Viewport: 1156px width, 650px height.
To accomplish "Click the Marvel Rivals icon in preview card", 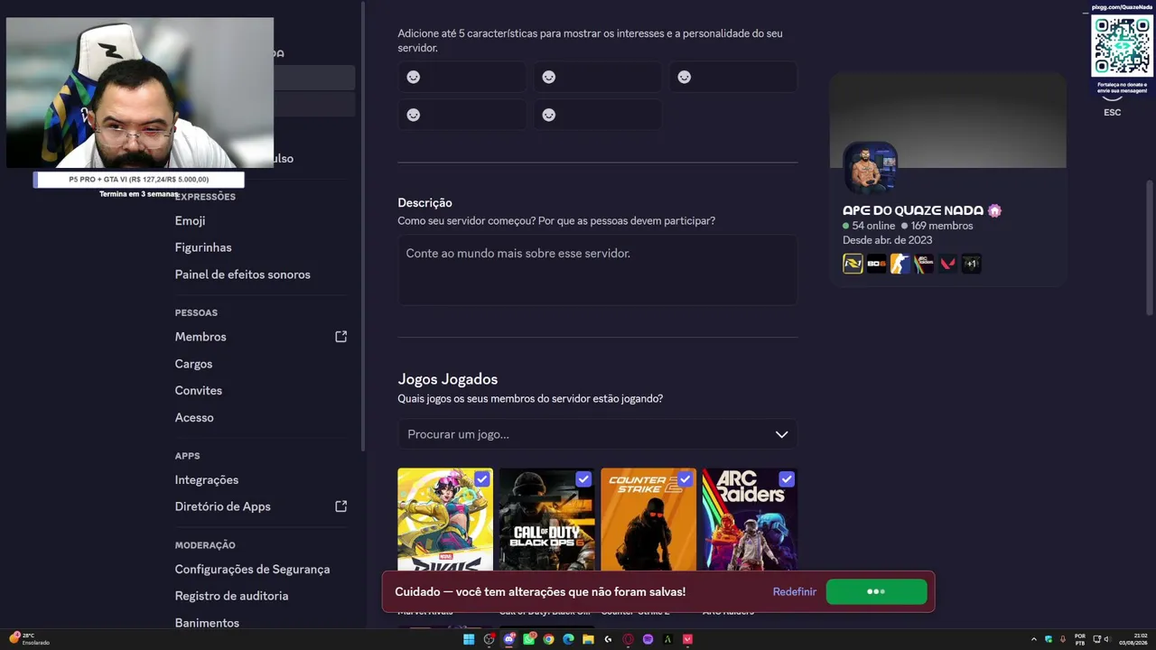I will click(x=853, y=264).
